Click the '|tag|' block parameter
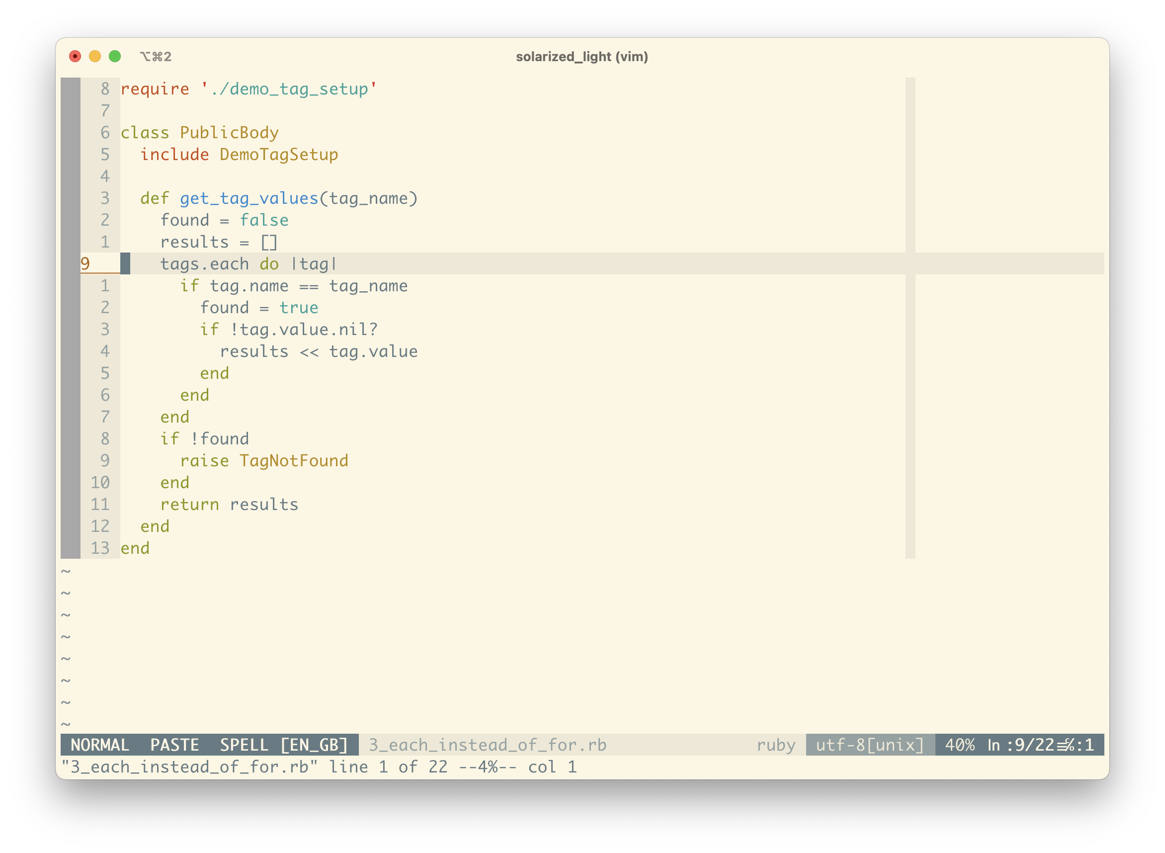 pos(314,264)
